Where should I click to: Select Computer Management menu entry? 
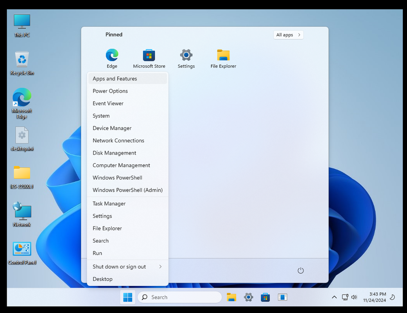coord(127,165)
